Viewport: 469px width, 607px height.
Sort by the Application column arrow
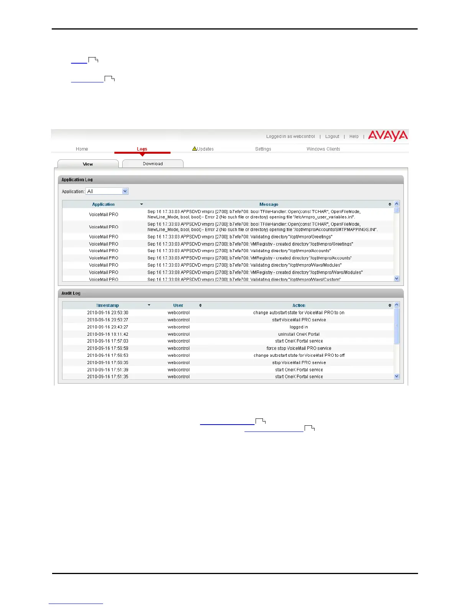coord(141,204)
